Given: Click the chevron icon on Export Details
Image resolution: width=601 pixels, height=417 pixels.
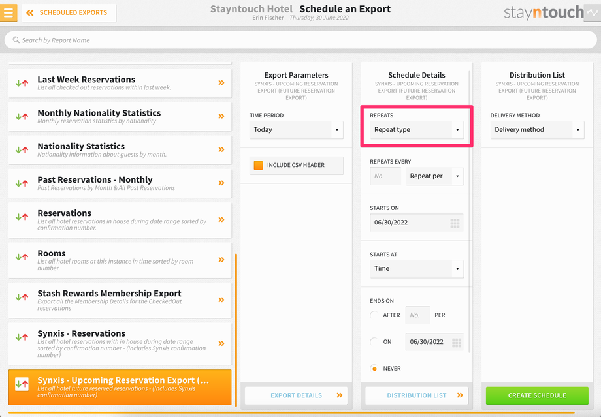Looking at the screenshot, I should pos(340,395).
